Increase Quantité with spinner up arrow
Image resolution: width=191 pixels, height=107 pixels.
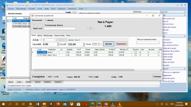coord(58,44)
